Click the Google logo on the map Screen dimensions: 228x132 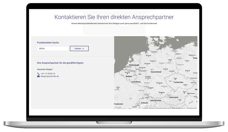click(x=118, y=107)
